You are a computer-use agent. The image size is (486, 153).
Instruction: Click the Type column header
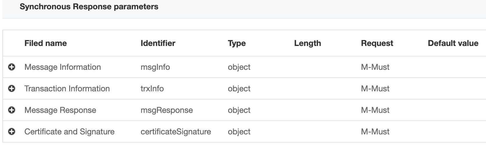(237, 43)
